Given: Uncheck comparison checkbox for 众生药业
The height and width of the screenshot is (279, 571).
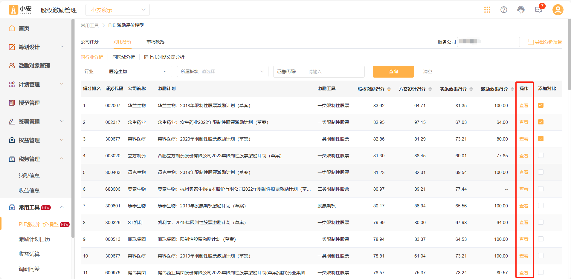Looking at the screenshot, I should pos(541,122).
